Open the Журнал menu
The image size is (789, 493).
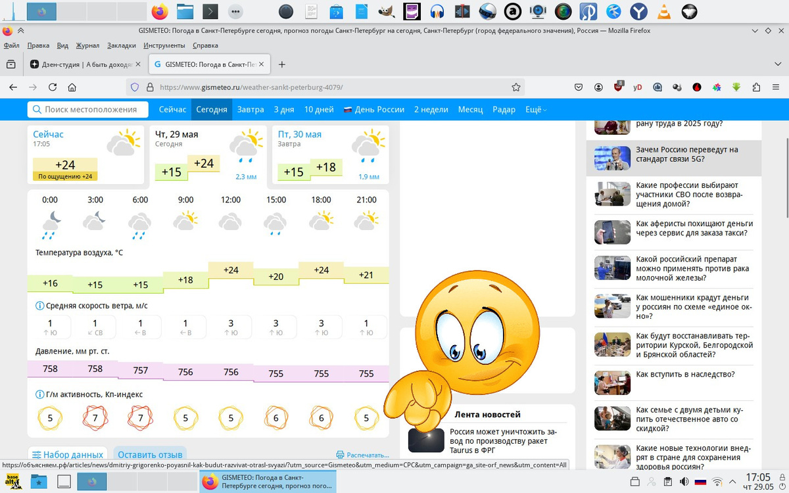click(87, 45)
